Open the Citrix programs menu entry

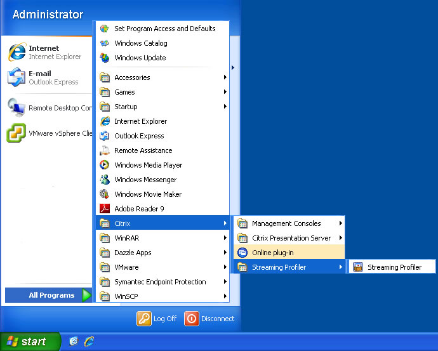click(163, 223)
